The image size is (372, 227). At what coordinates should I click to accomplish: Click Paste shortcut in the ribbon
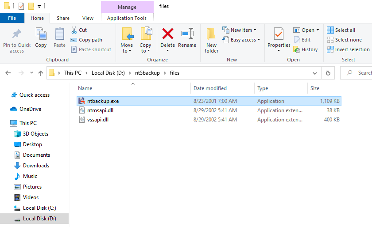point(91,49)
